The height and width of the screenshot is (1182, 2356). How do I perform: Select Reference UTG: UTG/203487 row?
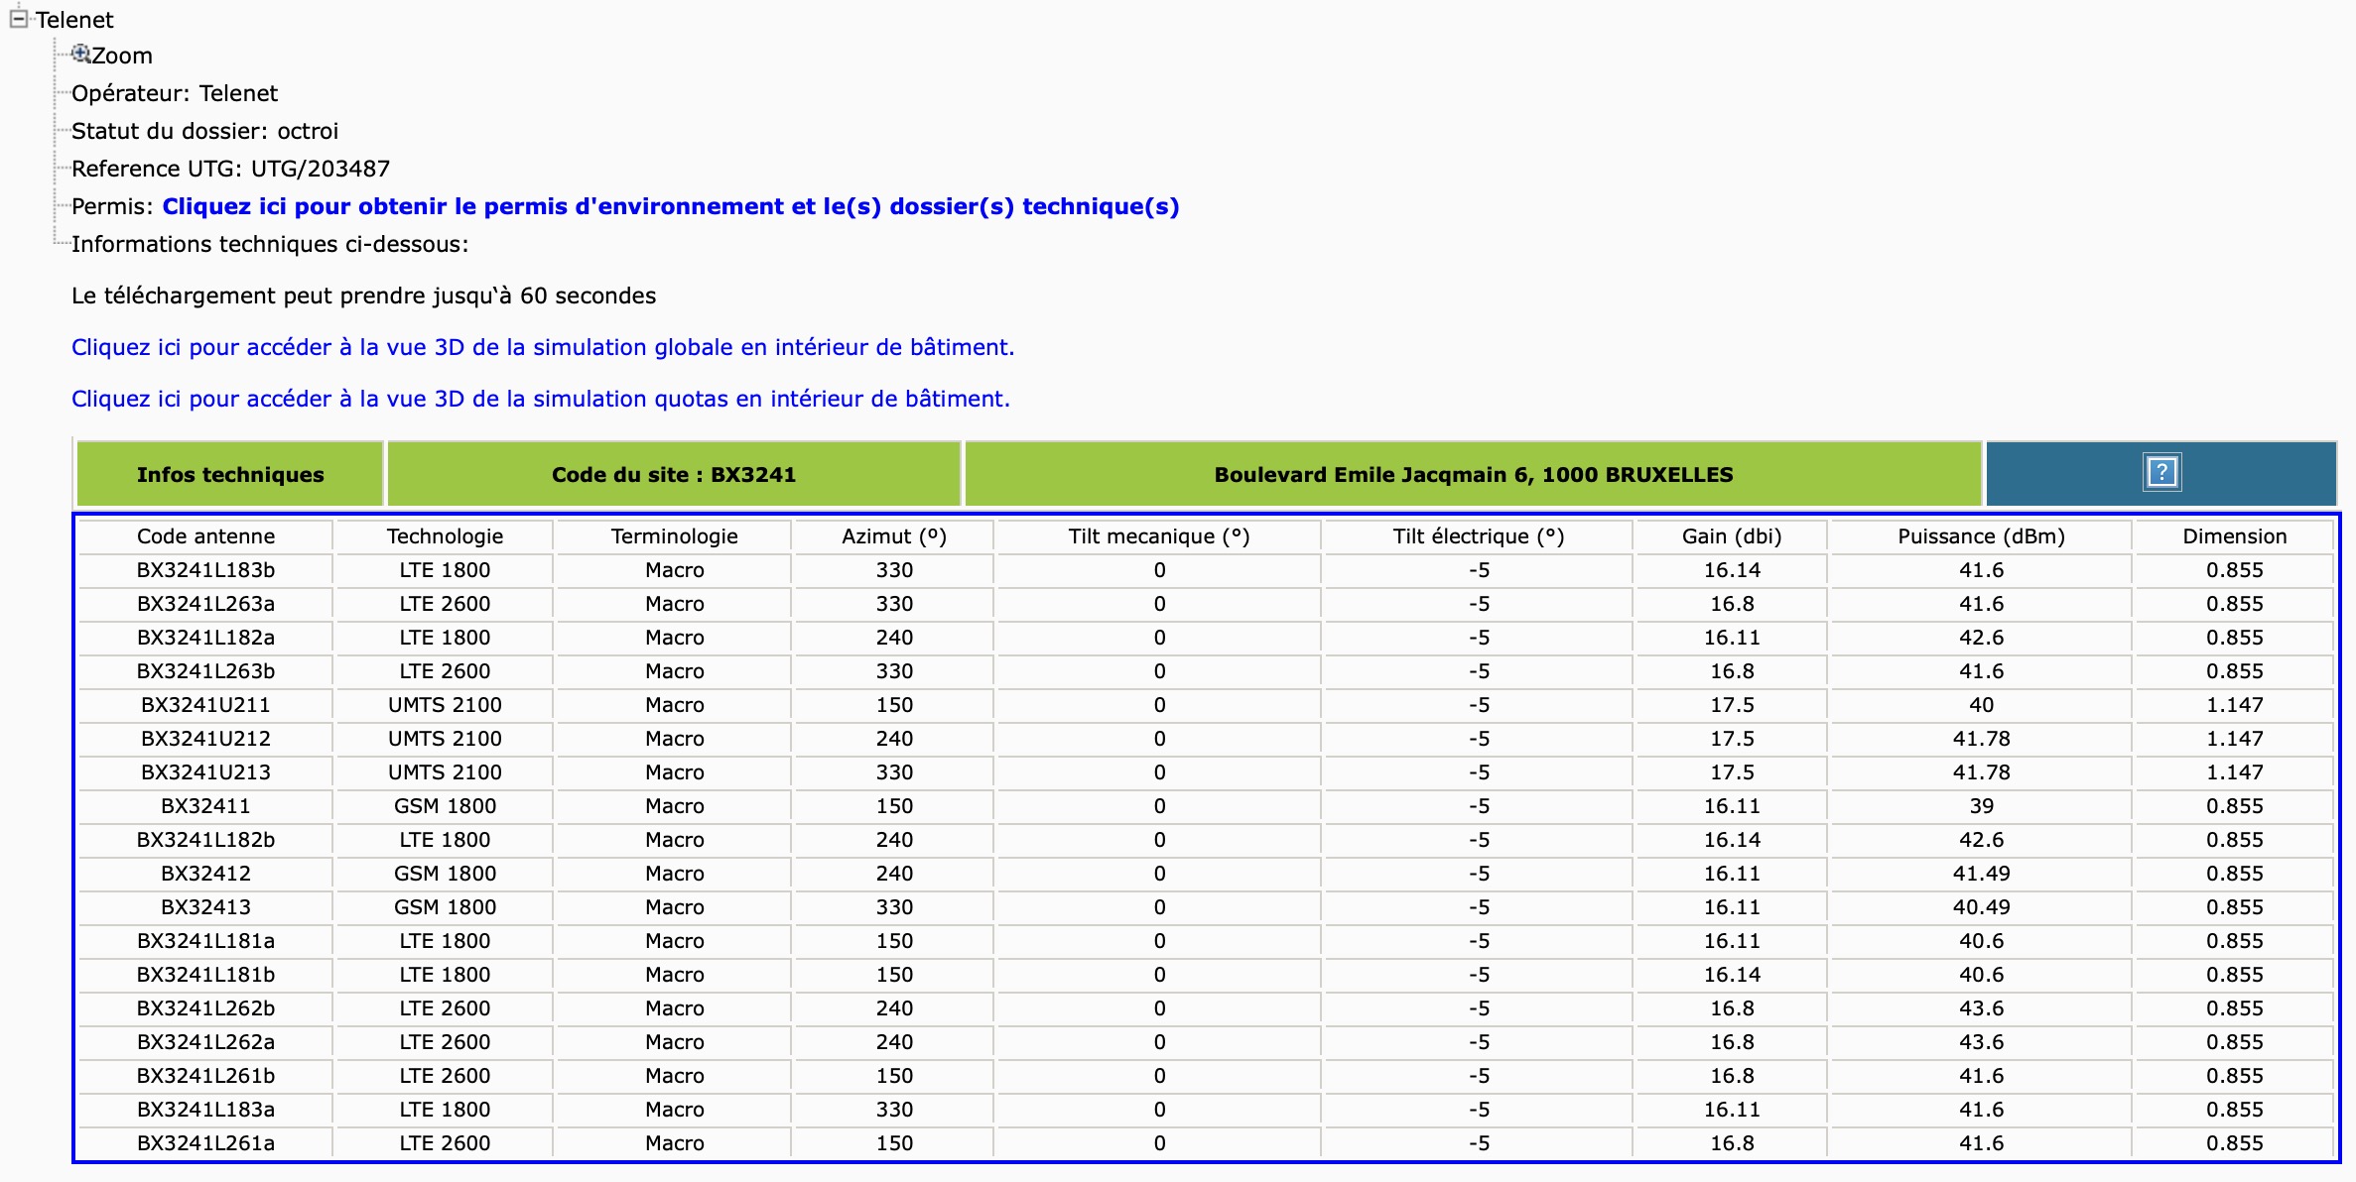tap(230, 169)
